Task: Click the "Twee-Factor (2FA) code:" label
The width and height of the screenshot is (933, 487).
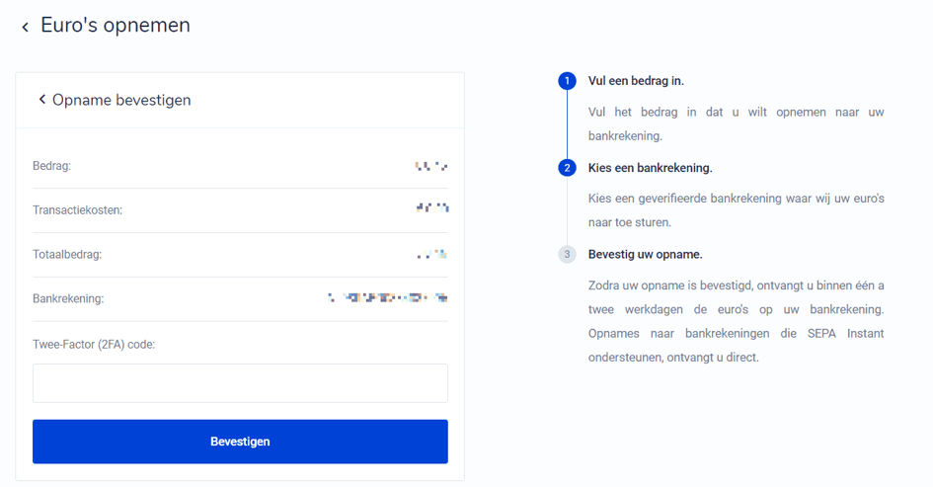Action: click(x=94, y=344)
